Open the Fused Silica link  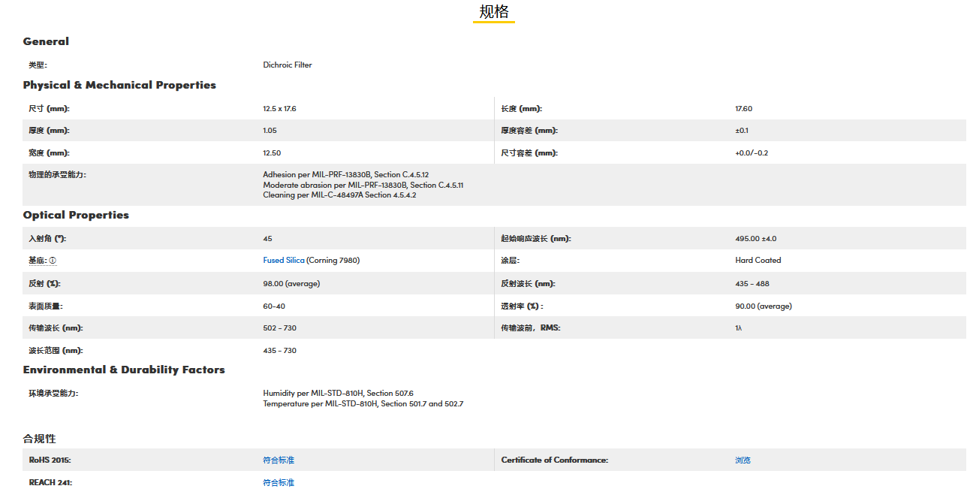pyautogui.click(x=284, y=261)
